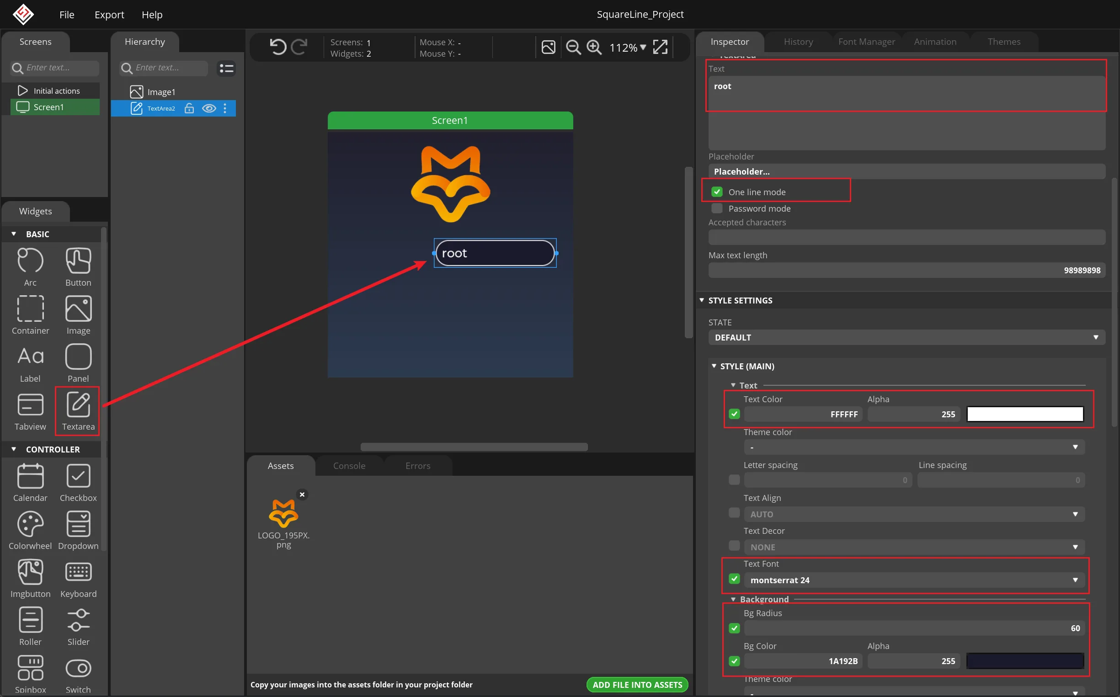Toggle the Bg Radius checkbox
Screen dimensions: 1120x697
point(734,628)
